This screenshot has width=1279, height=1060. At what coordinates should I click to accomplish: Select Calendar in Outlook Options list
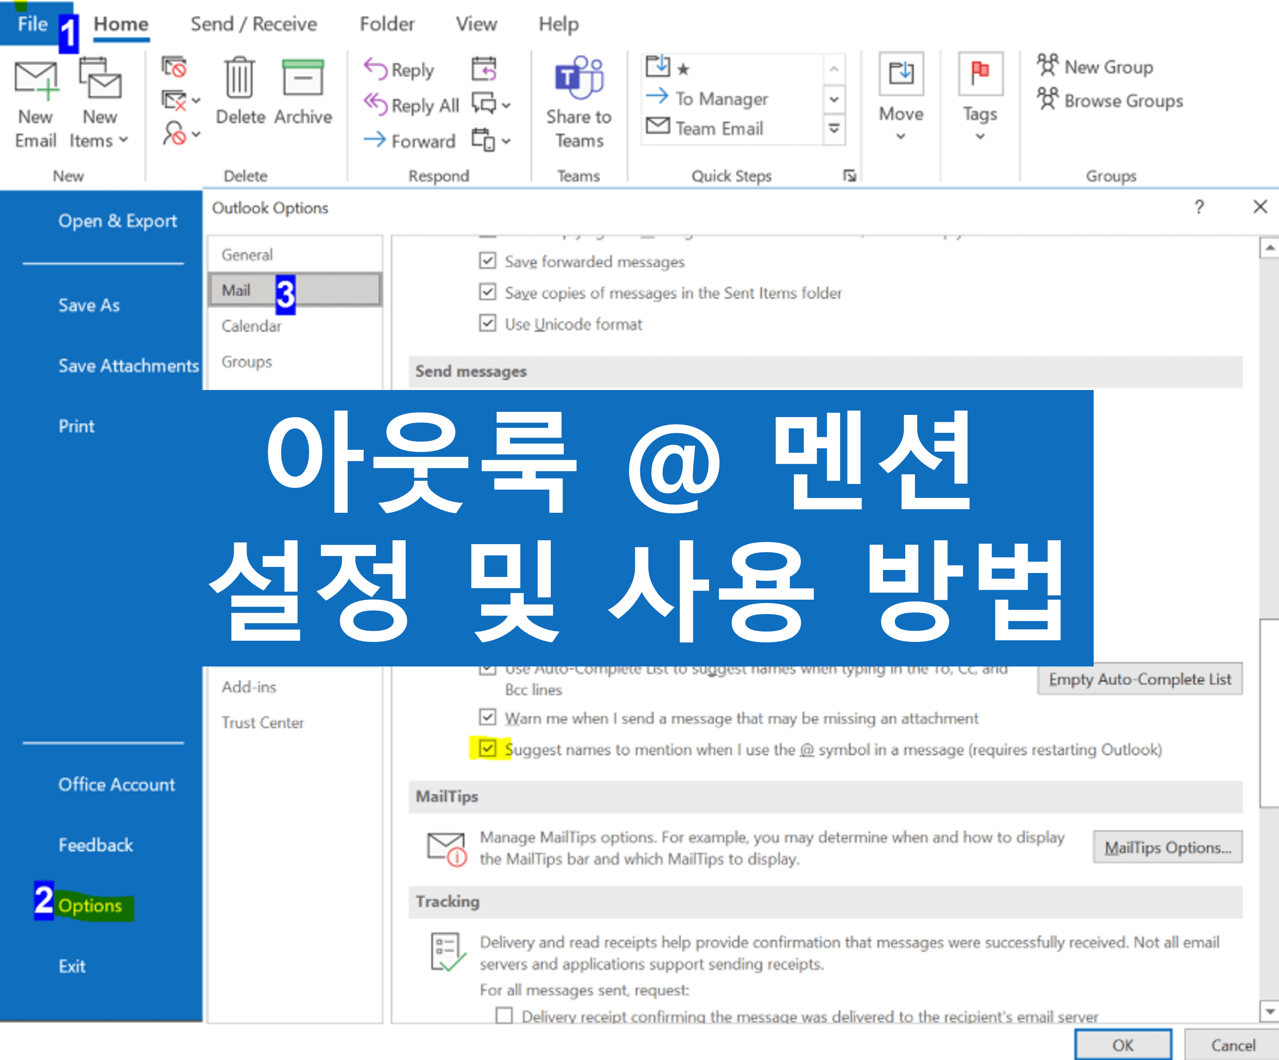click(x=251, y=326)
